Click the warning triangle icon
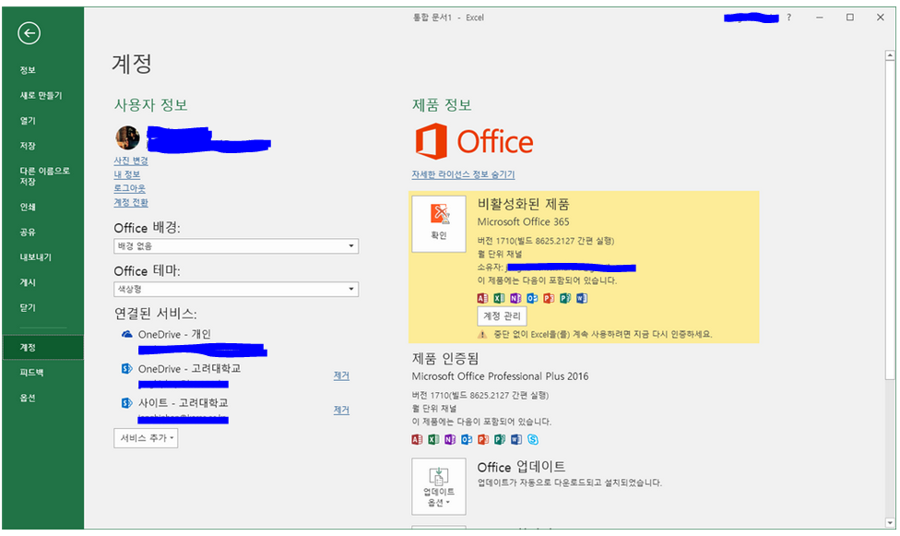900x536 pixels. pos(482,334)
